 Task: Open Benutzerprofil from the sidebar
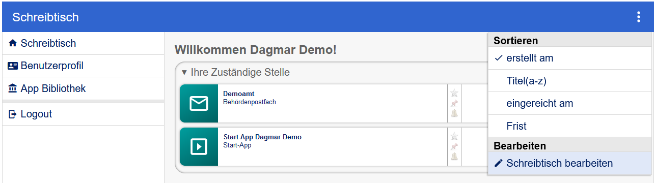coord(84,66)
